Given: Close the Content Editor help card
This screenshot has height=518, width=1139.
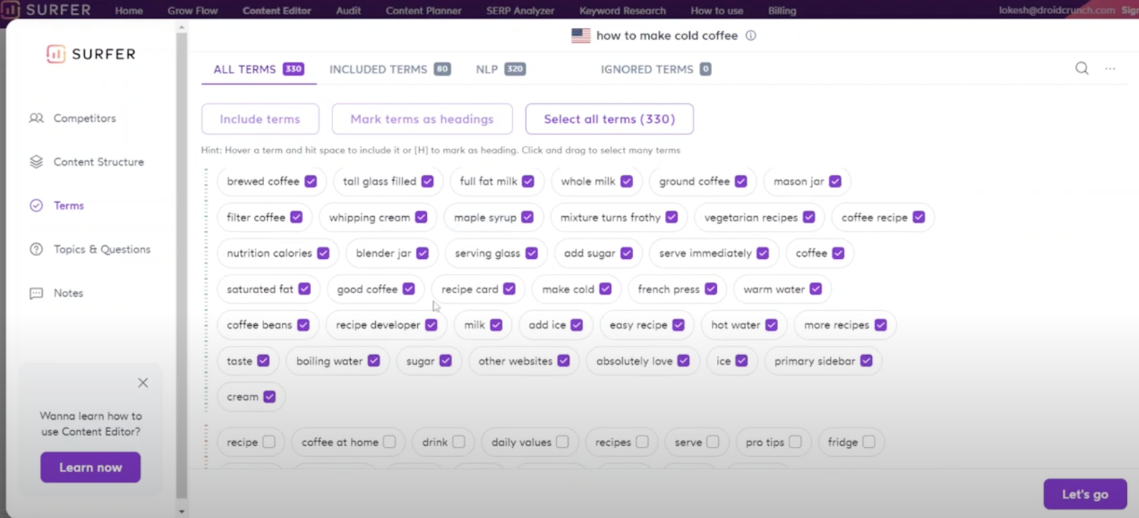Looking at the screenshot, I should coord(143,383).
